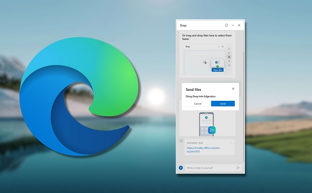Open options for the 16:42 message
312x193 pixels.
coord(230,143)
